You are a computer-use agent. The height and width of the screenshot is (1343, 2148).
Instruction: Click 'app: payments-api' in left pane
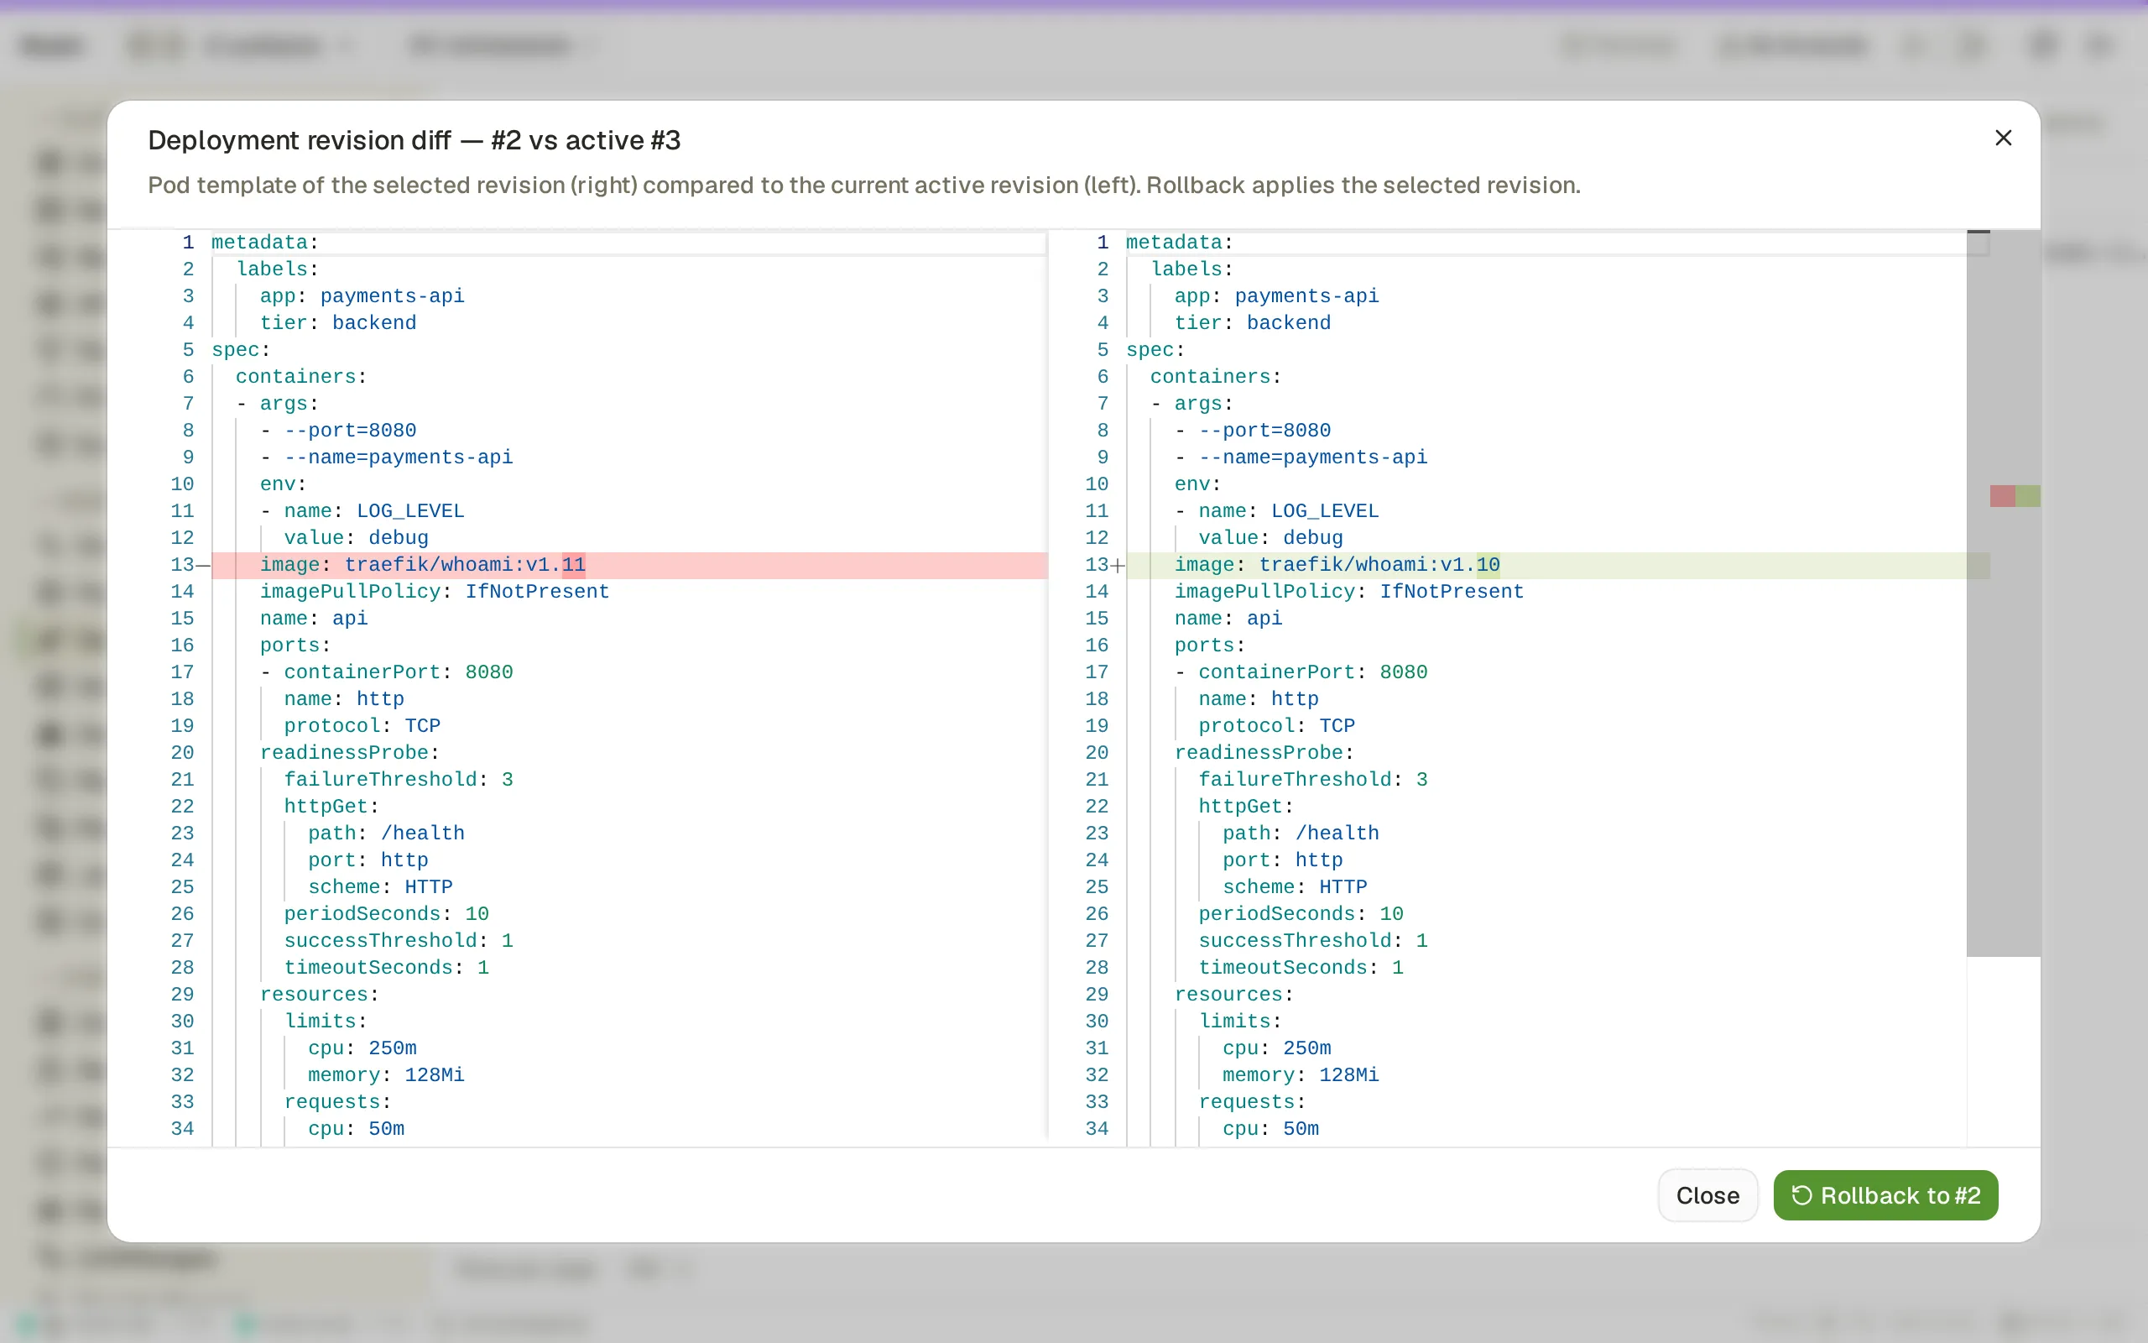(x=362, y=295)
